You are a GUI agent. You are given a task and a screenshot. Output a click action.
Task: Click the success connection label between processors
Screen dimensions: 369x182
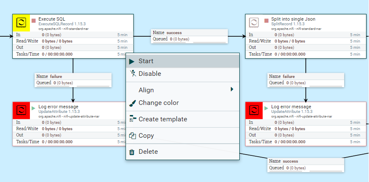(x=189, y=36)
